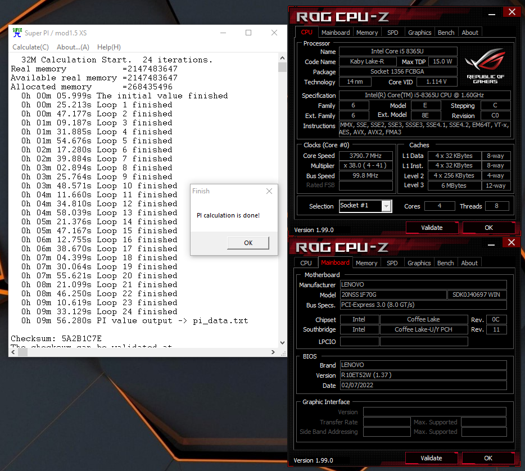Image resolution: width=525 pixels, height=471 pixels.
Task: Open SPD tab in upper CPU-Z window
Action: click(393, 33)
